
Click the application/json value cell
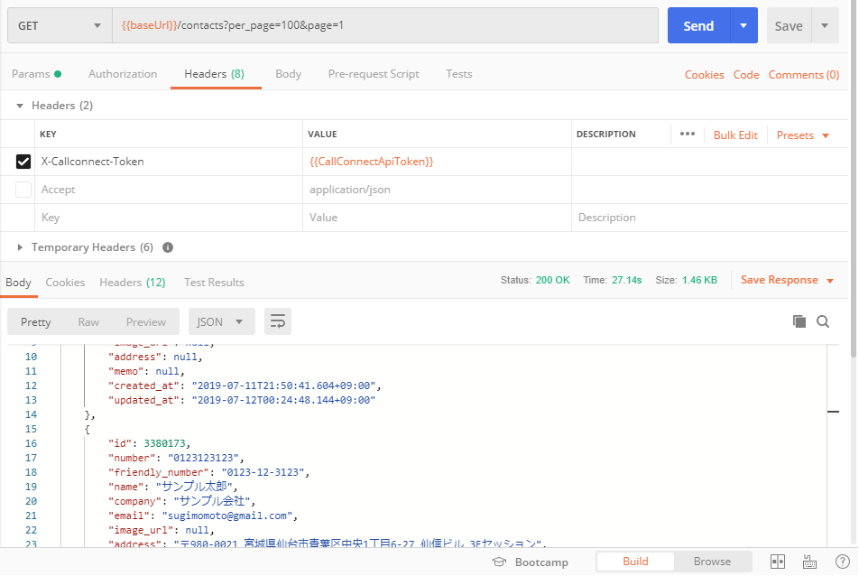(x=437, y=190)
